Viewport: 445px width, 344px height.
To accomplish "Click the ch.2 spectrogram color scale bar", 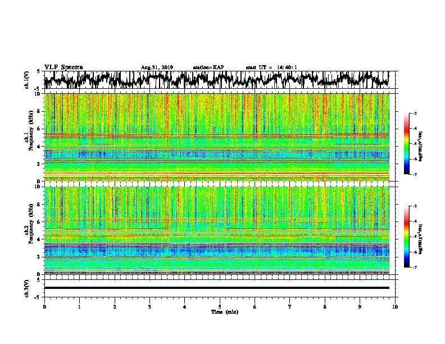I will (406, 237).
